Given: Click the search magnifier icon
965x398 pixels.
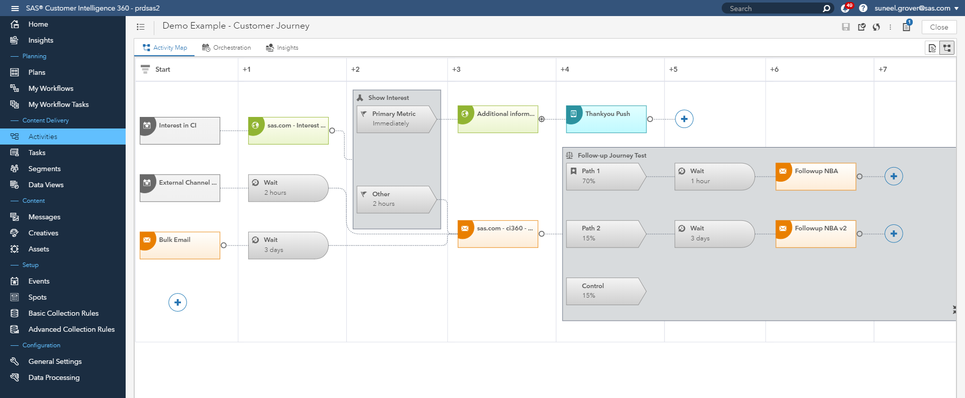Looking at the screenshot, I should [x=826, y=8].
